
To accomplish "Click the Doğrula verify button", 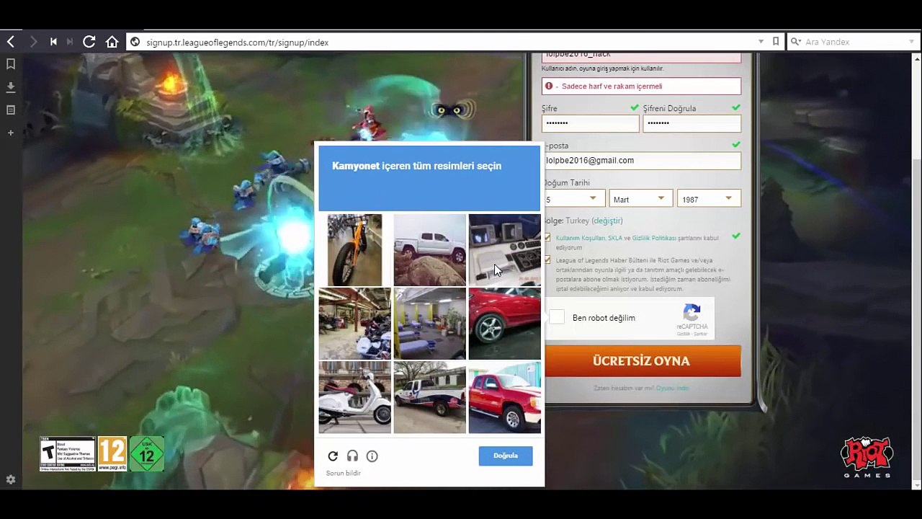I will (x=506, y=456).
